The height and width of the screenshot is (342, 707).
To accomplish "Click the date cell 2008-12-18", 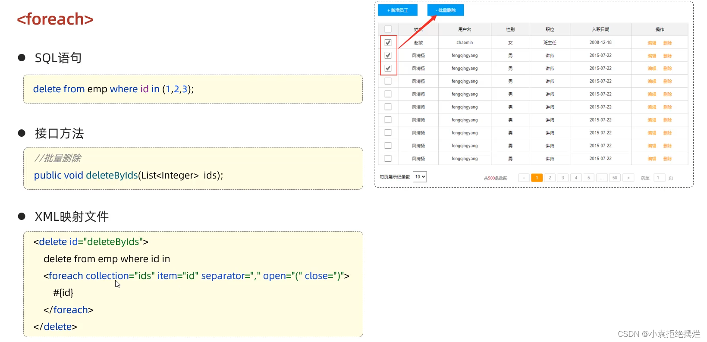I will (x=600, y=43).
